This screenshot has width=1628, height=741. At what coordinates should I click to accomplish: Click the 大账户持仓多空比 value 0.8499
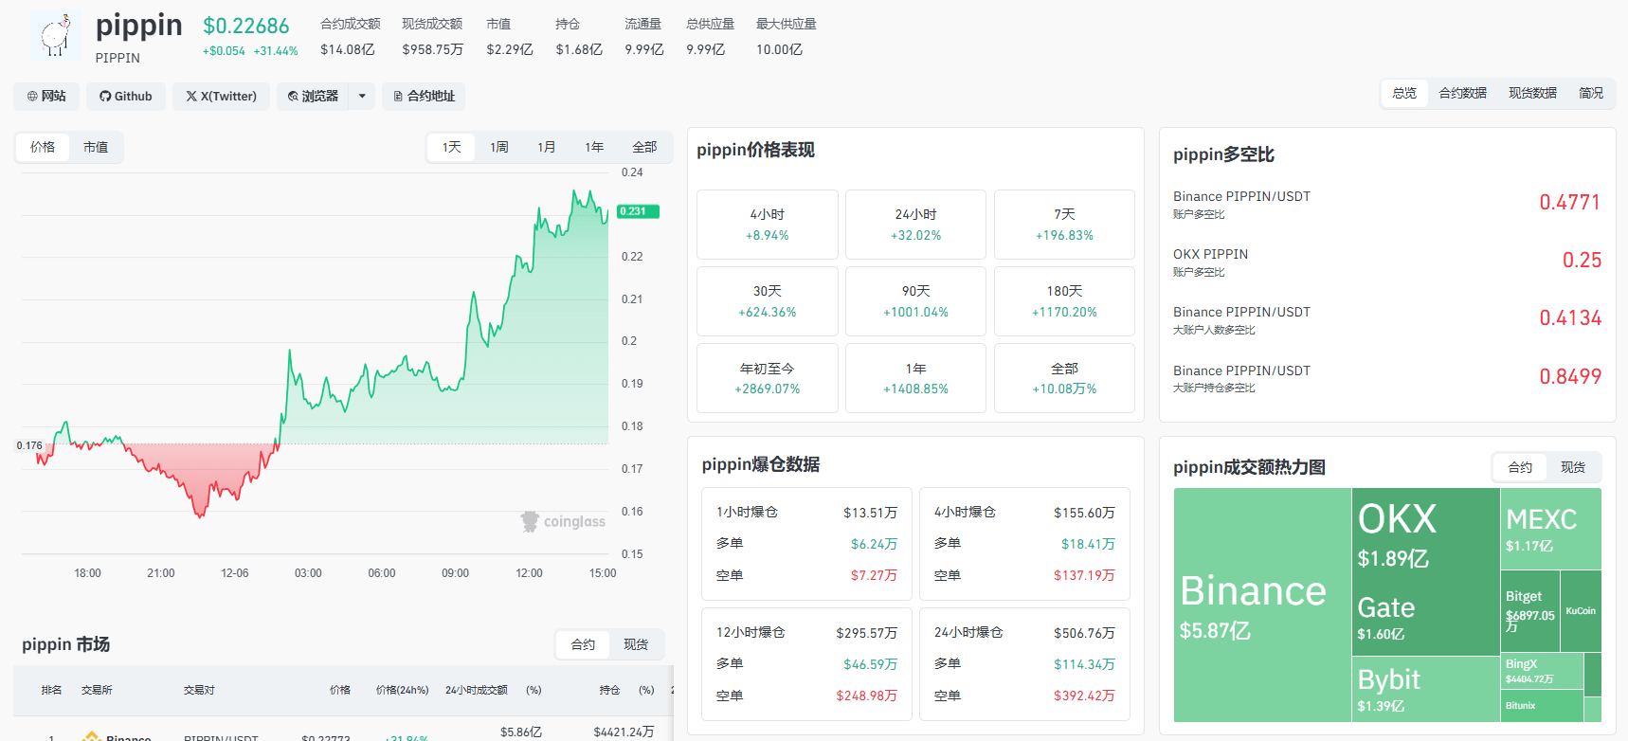[1570, 376]
